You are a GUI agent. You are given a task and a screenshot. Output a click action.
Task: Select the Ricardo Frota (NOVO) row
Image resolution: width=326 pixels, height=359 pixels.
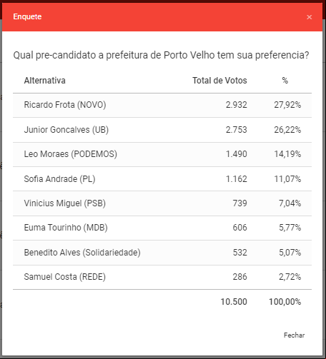coord(162,105)
